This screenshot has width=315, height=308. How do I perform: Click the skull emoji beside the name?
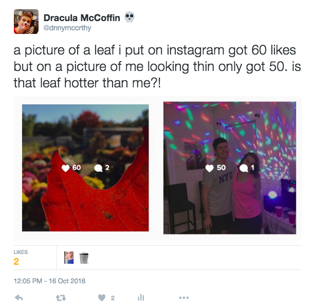click(x=129, y=17)
